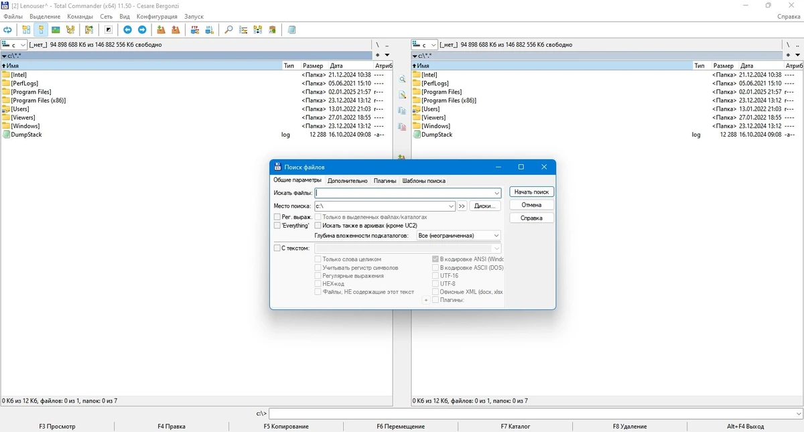
Task: Select the full details view icon
Action: [41, 30]
